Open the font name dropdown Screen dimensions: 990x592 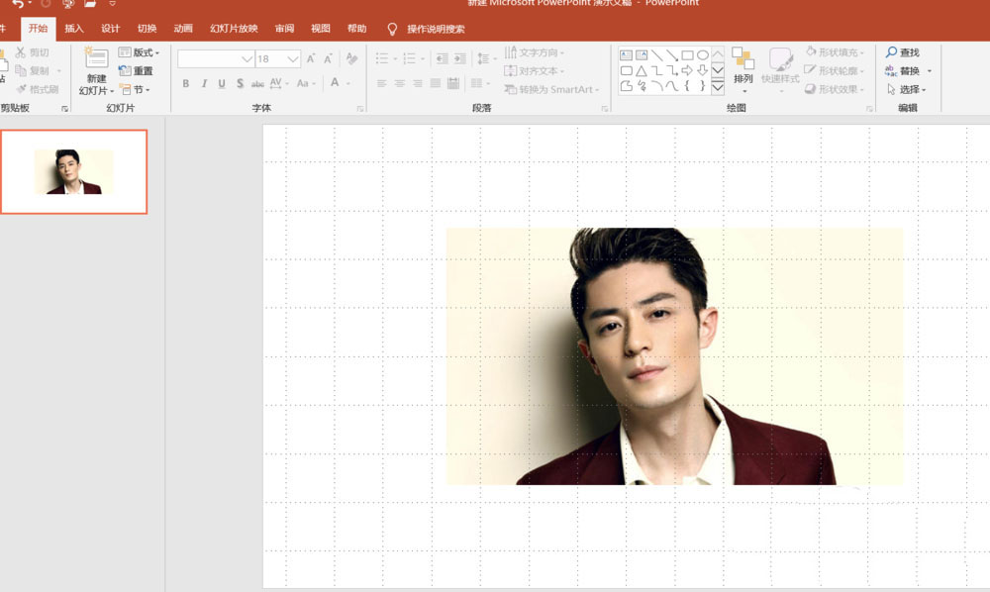(247, 59)
